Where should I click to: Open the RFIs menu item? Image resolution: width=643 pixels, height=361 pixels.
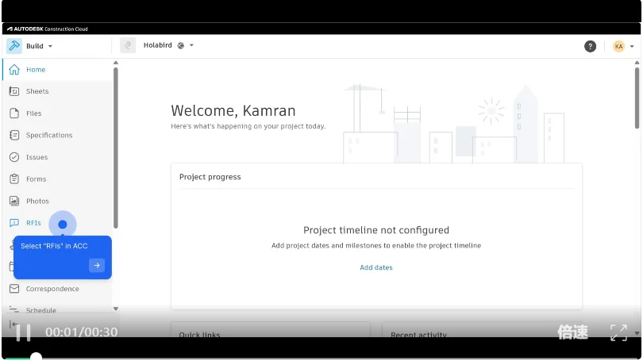pos(33,223)
